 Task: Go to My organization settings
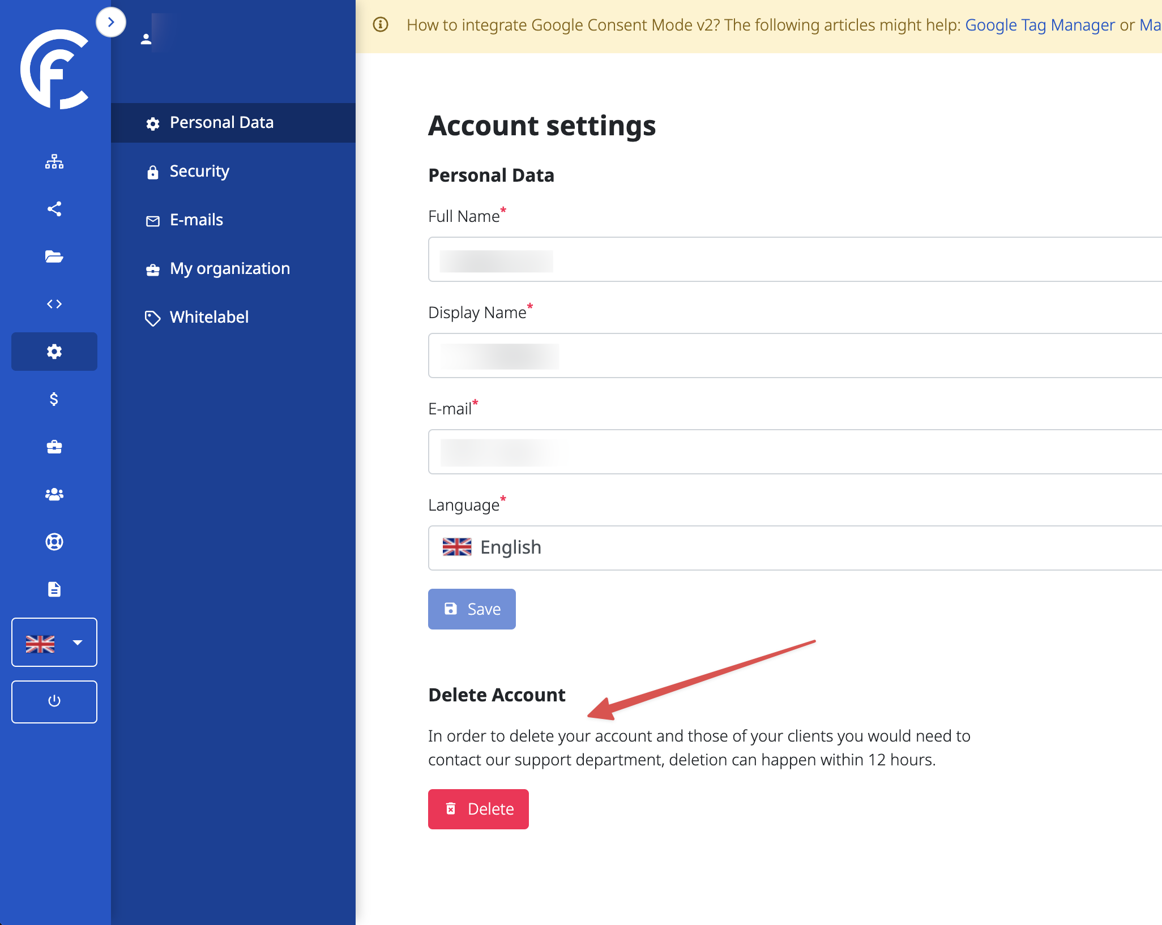[229, 268]
